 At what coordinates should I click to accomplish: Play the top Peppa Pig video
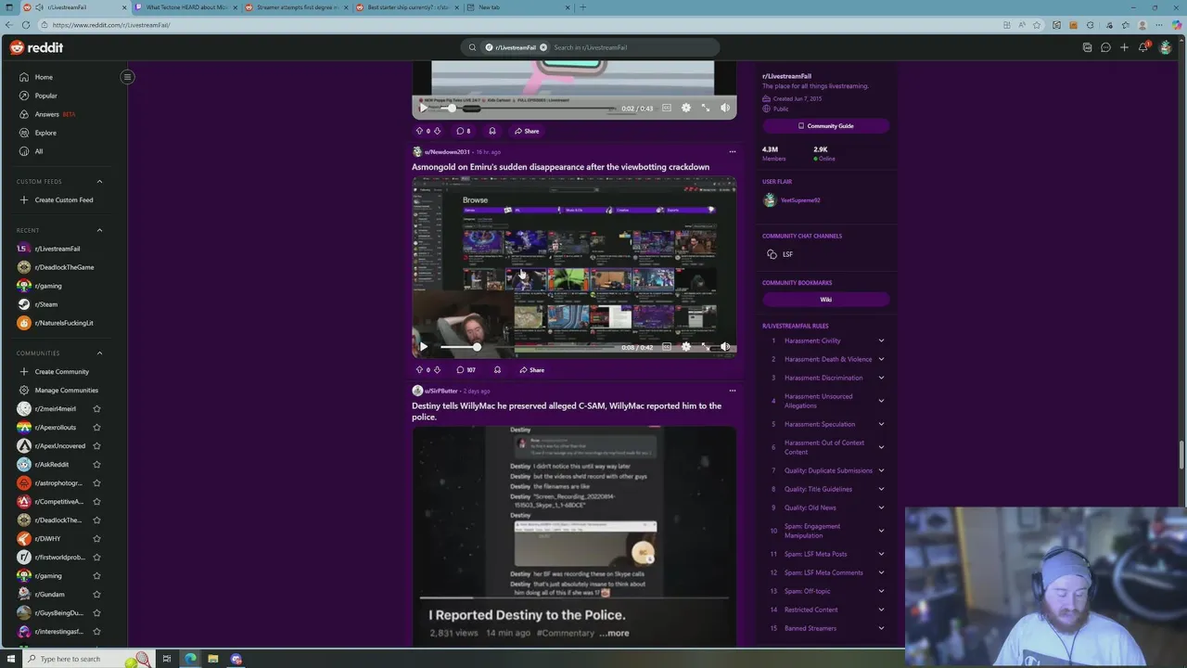point(424,108)
